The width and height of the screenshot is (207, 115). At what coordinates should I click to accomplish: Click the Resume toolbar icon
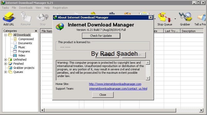(26, 18)
